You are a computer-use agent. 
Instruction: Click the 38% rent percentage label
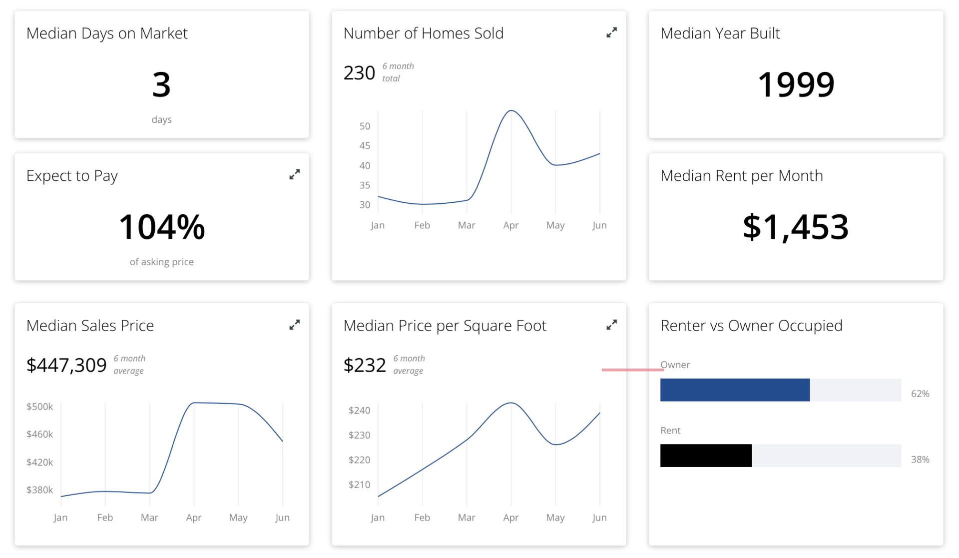tap(920, 460)
